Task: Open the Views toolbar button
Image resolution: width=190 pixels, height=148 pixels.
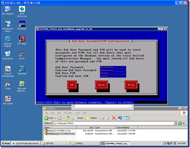Action: click(127, 118)
